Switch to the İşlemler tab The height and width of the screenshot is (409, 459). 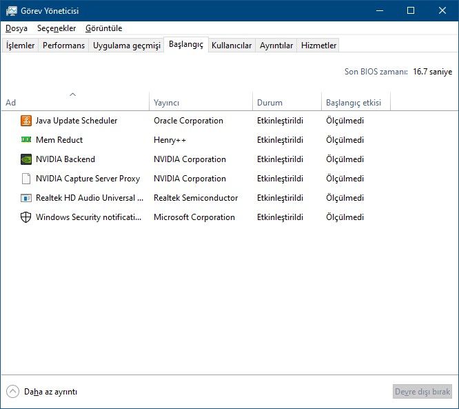coord(20,45)
